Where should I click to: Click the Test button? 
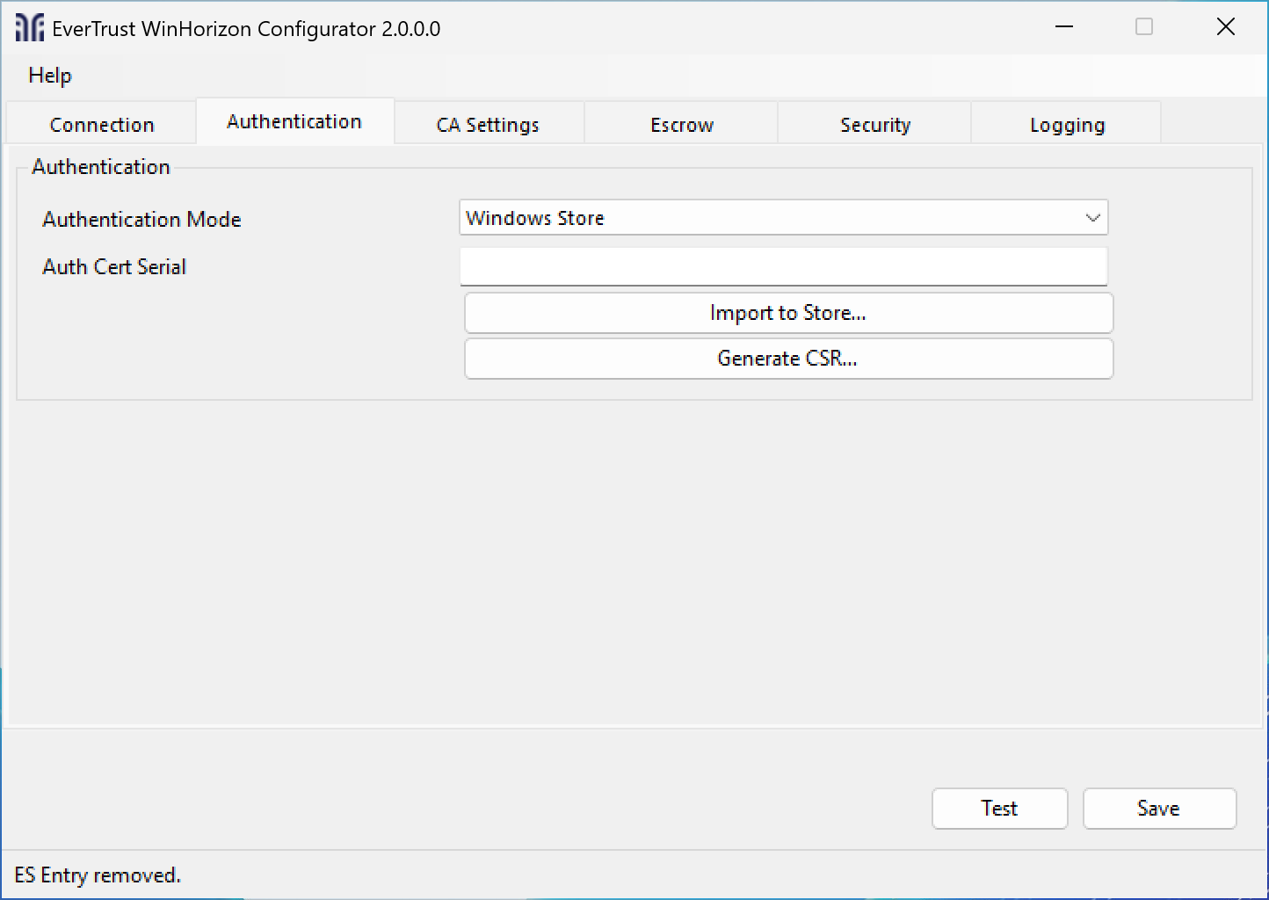pos(999,809)
